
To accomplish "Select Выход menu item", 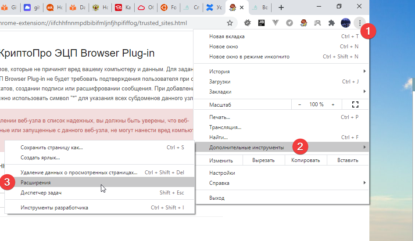I will [282, 198].
